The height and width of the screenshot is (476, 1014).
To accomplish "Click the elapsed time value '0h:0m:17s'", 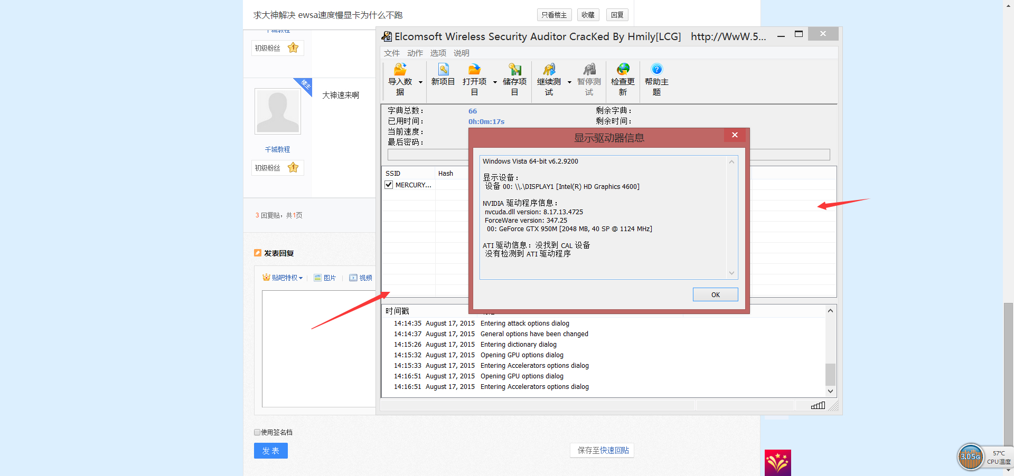I will pos(486,121).
